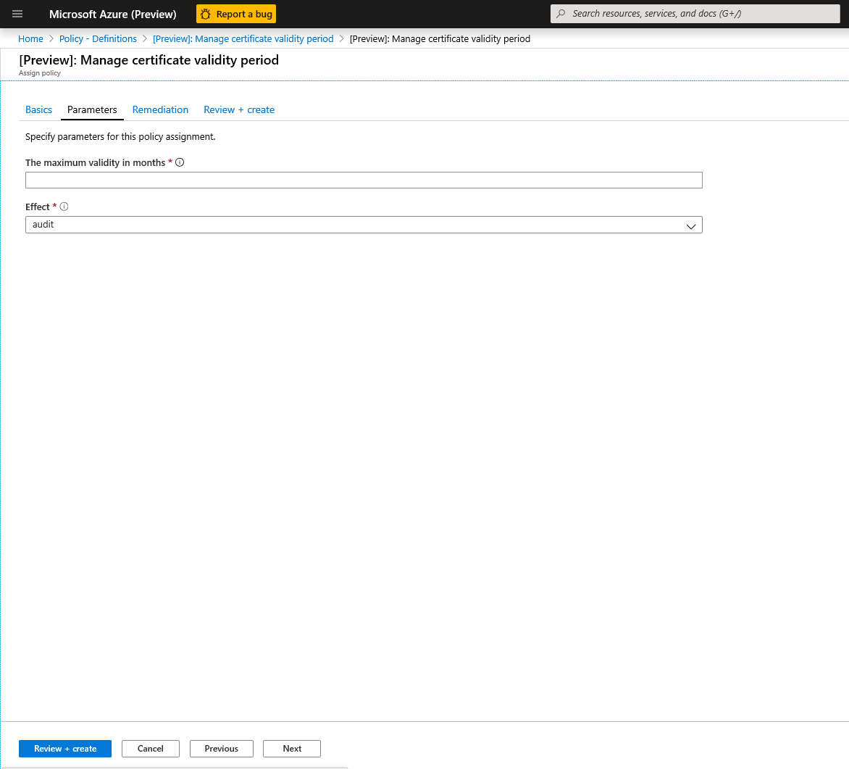Click the info icon next to maximum validity
Viewport: 849px width, 769px height.
point(180,162)
